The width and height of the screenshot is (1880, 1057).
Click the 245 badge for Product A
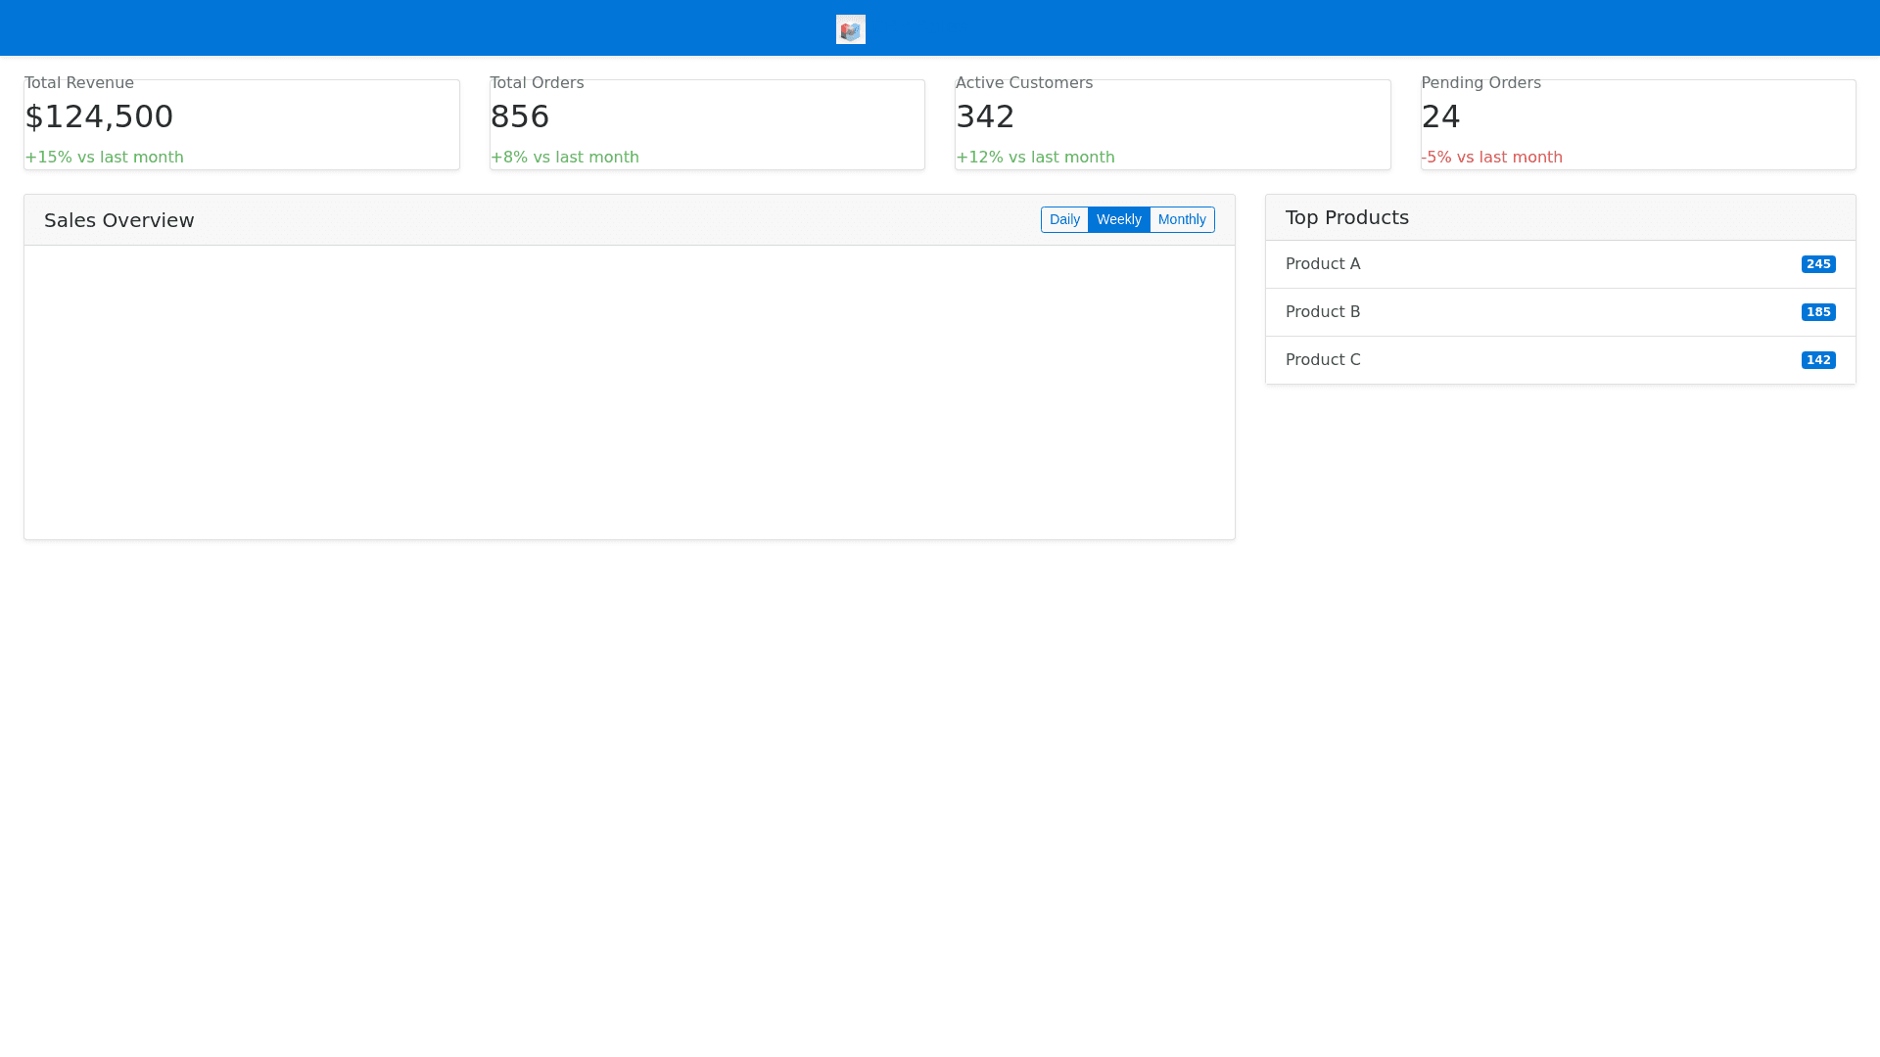(x=1817, y=264)
